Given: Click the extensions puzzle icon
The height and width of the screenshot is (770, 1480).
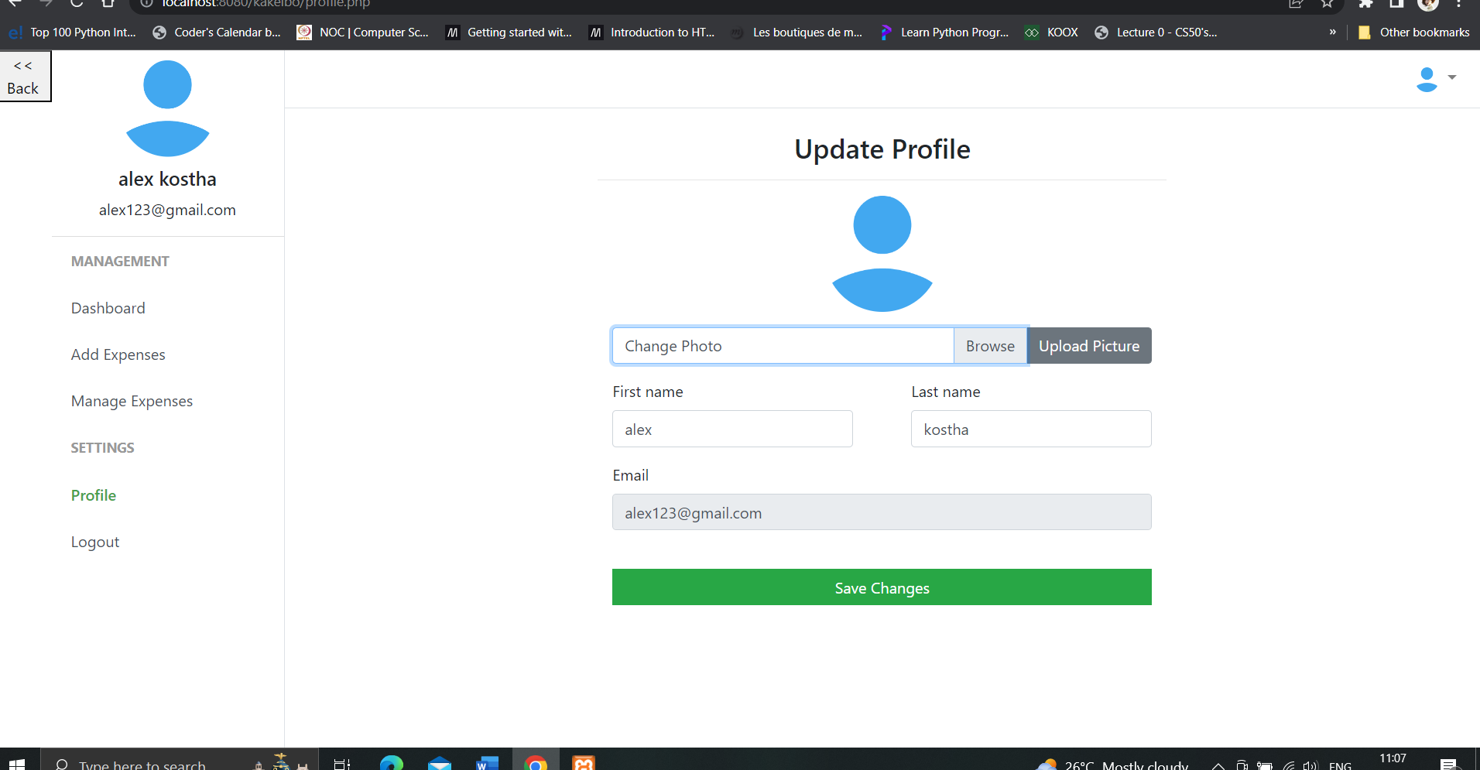Looking at the screenshot, I should click(x=1366, y=4).
